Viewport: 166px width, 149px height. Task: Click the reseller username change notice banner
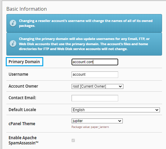pos(84,23)
